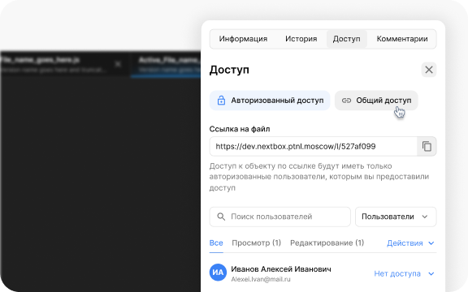Open the Комментарии tab
Viewport: 468px width, 292px height.
pyautogui.click(x=402, y=39)
